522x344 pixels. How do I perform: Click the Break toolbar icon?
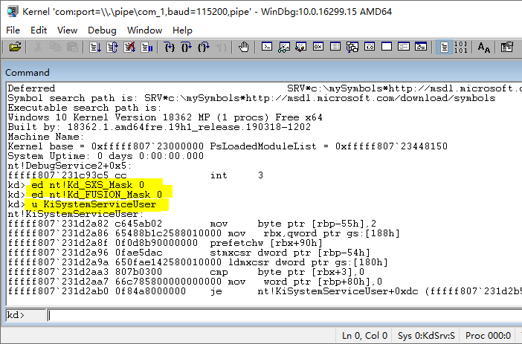(x=146, y=48)
